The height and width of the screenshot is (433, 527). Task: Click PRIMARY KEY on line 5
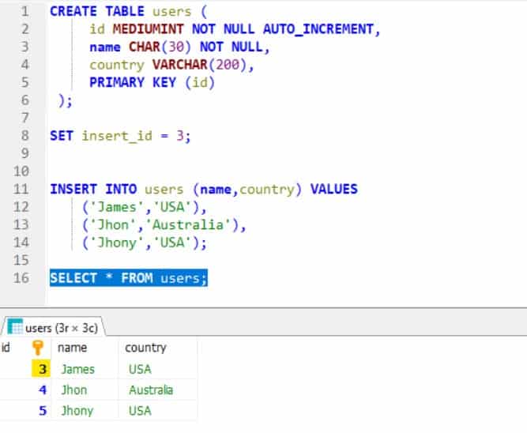pyautogui.click(x=133, y=82)
